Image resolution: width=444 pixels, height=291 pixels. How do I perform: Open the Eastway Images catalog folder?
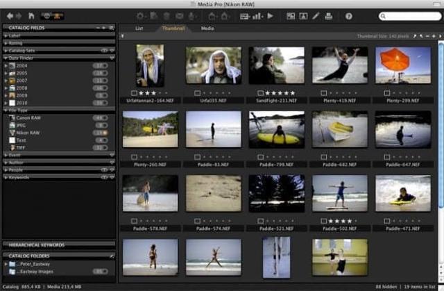[x=35, y=271]
